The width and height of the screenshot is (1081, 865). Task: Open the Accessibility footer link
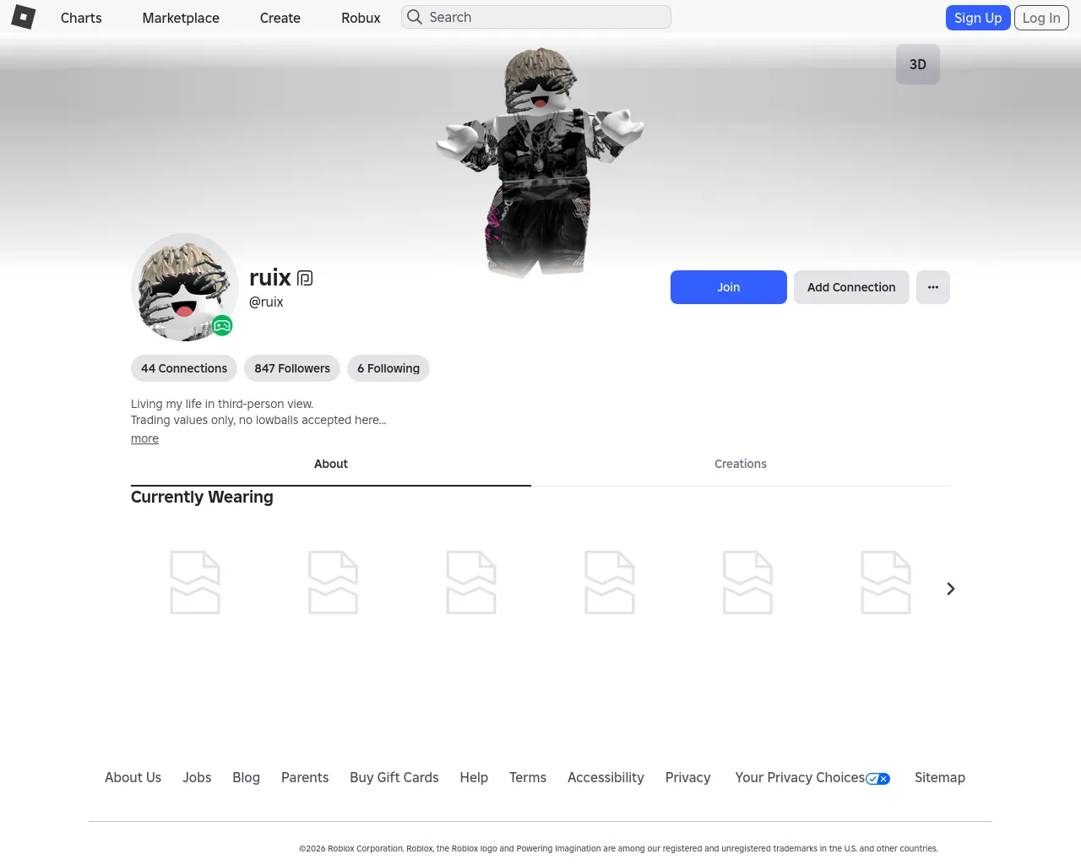coord(606,777)
